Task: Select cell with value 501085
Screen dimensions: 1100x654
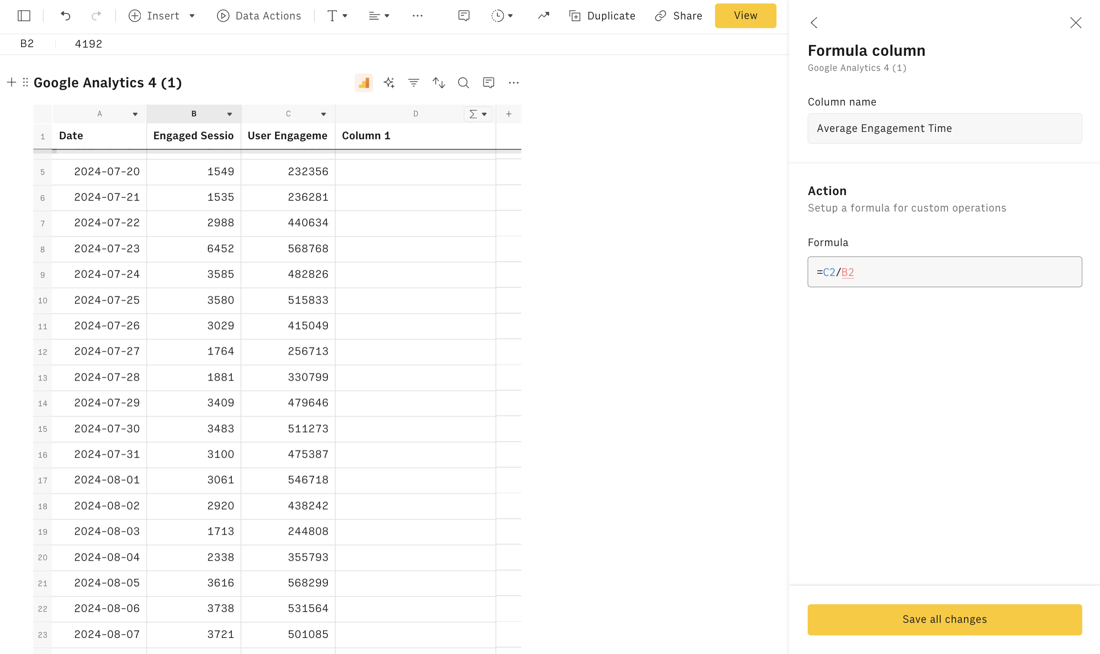Action: [x=288, y=635]
